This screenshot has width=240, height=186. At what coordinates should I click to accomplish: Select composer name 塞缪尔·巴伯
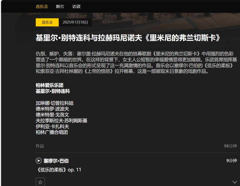56,161
